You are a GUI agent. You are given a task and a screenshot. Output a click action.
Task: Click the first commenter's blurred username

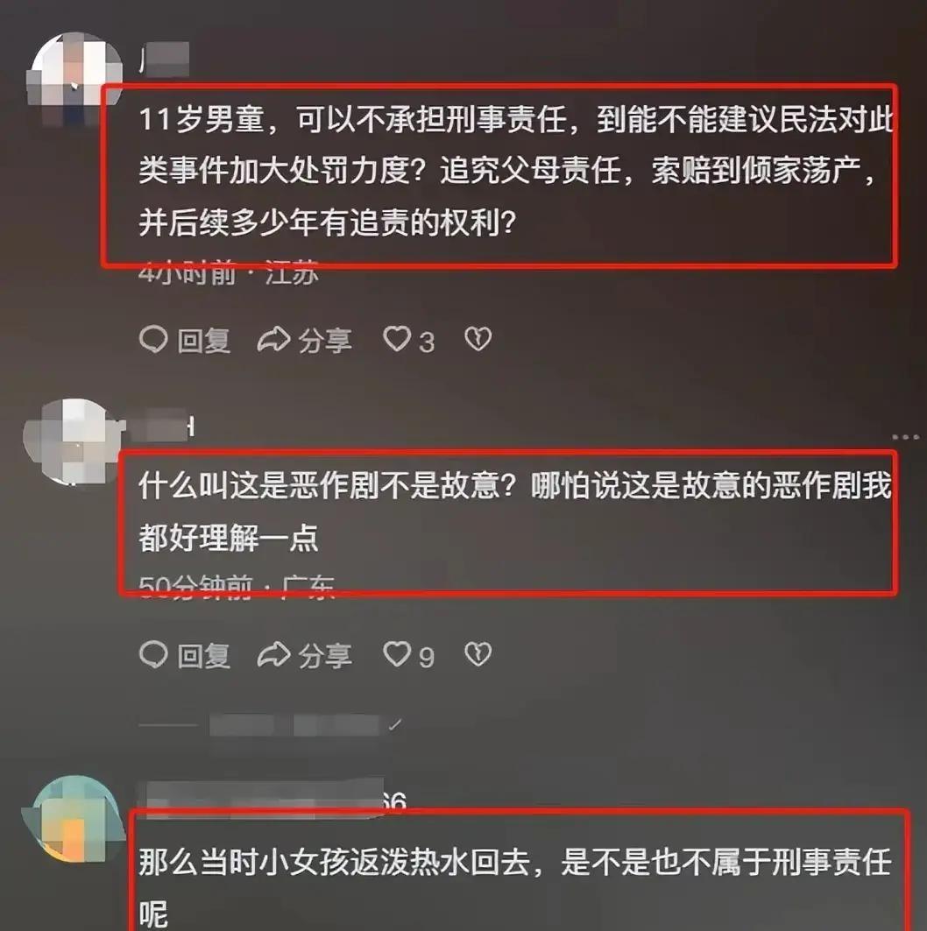pyautogui.click(x=165, y=60)
